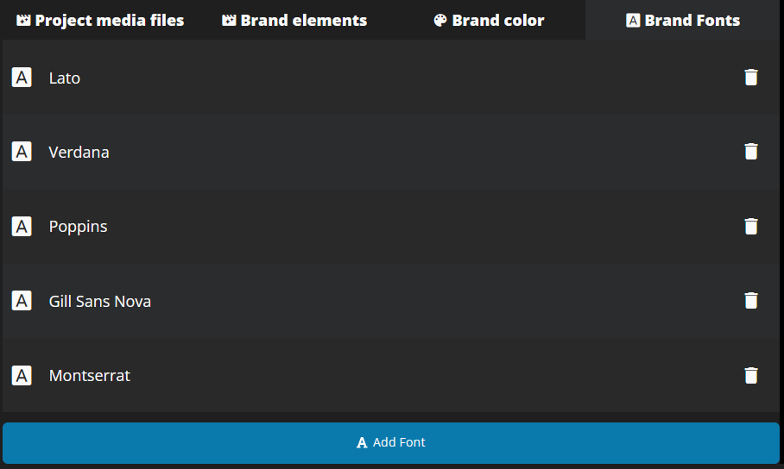Remove the Montserrat font entry
Viewport: 784px width, 469px height.
point(751,375)
